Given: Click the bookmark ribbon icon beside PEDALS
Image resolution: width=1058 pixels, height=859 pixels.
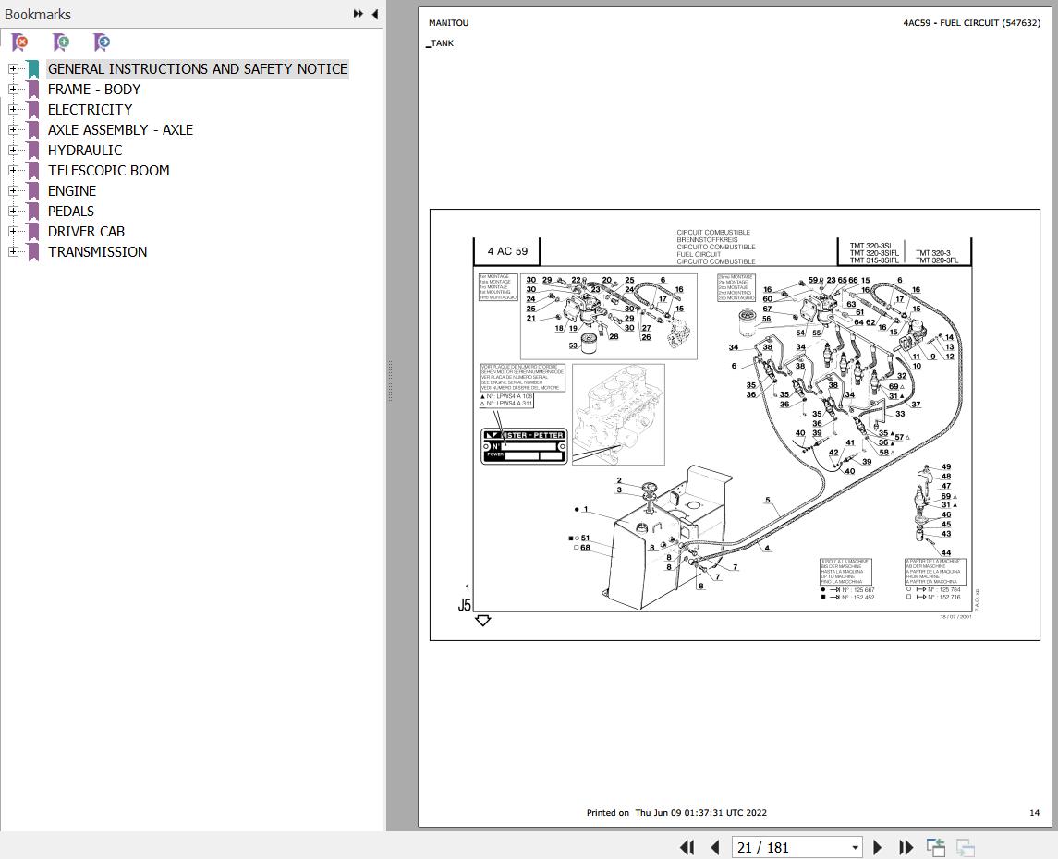Looking at the screenshot, I should pyautogui.click(x=33, y=211).
